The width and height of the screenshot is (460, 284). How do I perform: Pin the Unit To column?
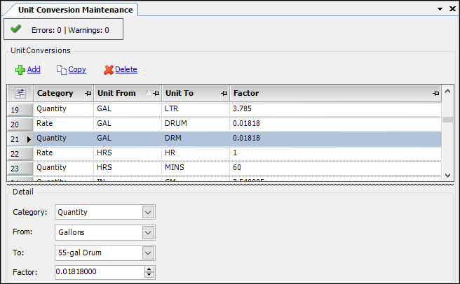224,94
